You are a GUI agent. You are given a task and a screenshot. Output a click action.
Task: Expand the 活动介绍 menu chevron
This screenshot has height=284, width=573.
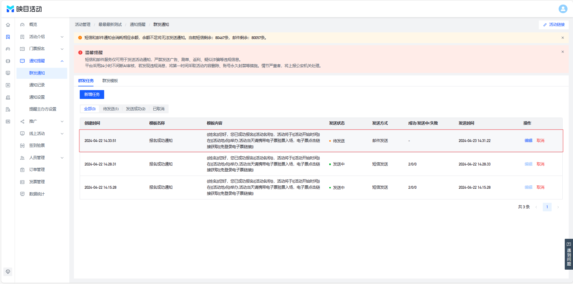[x=62, y=37]
